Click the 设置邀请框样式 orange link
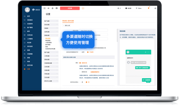The image size is (179, 105). pyautogui.click(x=95, y=72)
